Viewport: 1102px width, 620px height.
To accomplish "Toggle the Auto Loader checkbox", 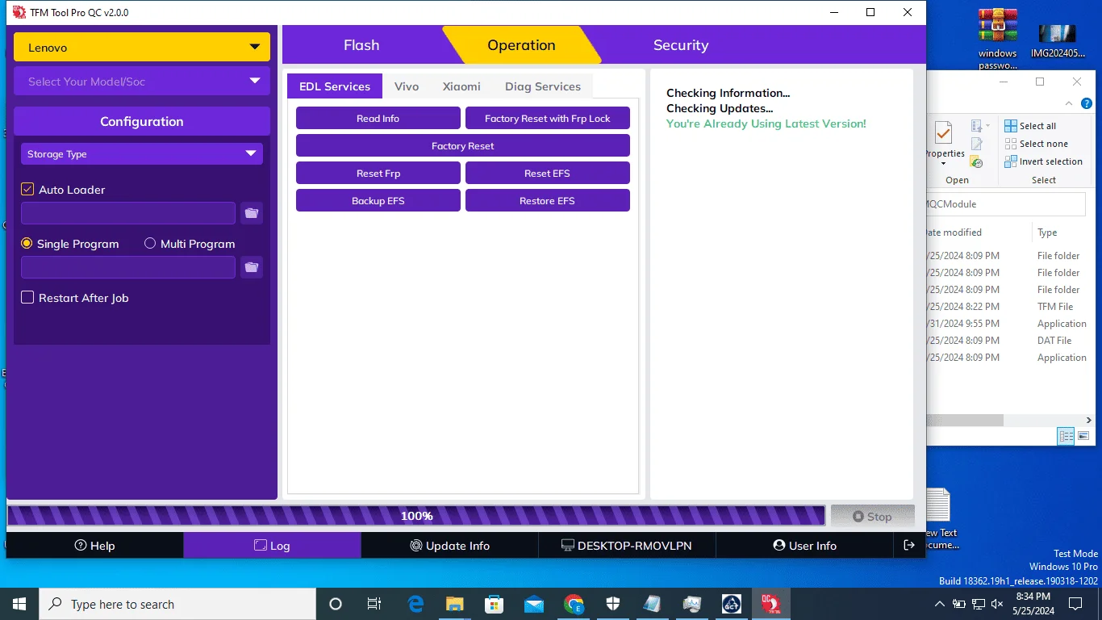I will point(27,190).
